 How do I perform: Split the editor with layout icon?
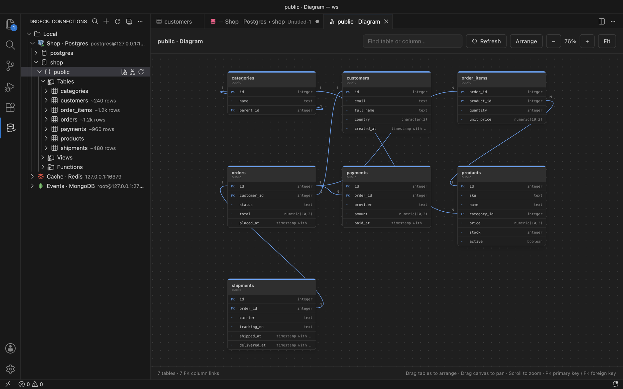pyautogui.click(x=602, y=21)
